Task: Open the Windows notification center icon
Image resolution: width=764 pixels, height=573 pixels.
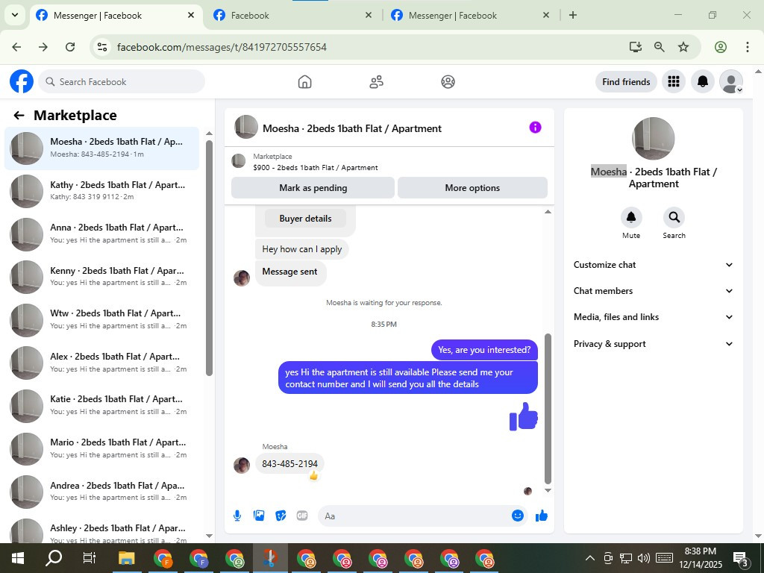Action: tap(741, 558)
